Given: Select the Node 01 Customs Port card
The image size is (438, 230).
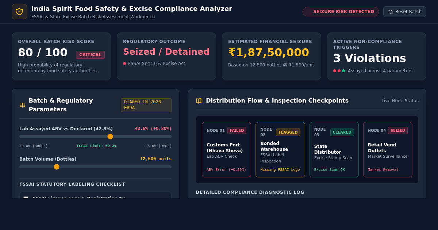Looking at the screenshot, I should (x=226, y=150).
